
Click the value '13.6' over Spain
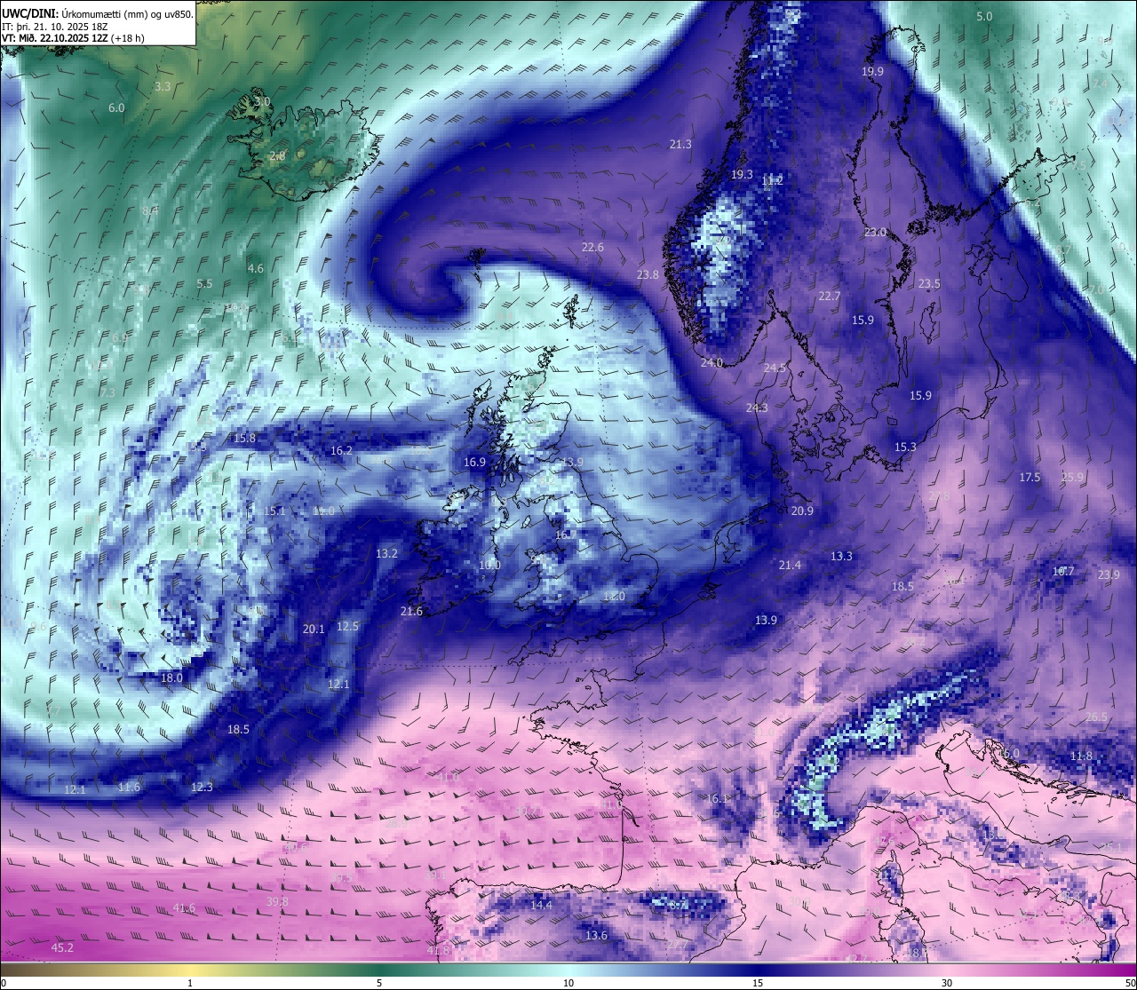coord(596,935)
